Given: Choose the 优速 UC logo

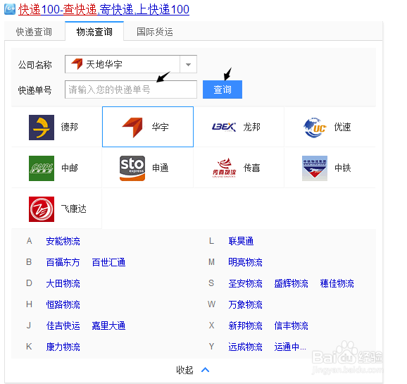Looking at the screenshot, I should tap(315, 128).
